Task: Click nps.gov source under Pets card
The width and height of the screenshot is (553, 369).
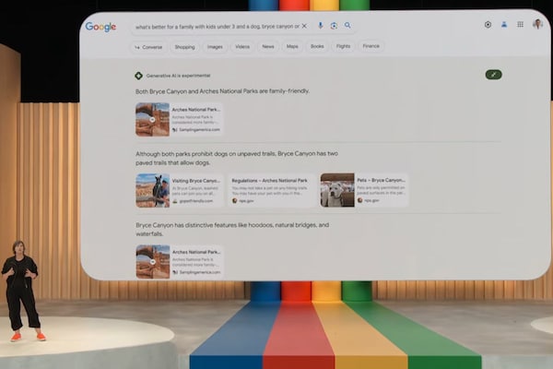Action: coord(371,200)
